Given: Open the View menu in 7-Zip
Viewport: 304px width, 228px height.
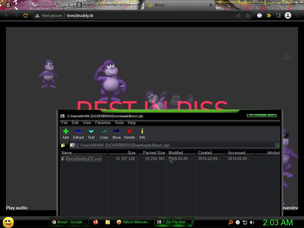Looking at the screenshot, I should (x=87, y=123).
